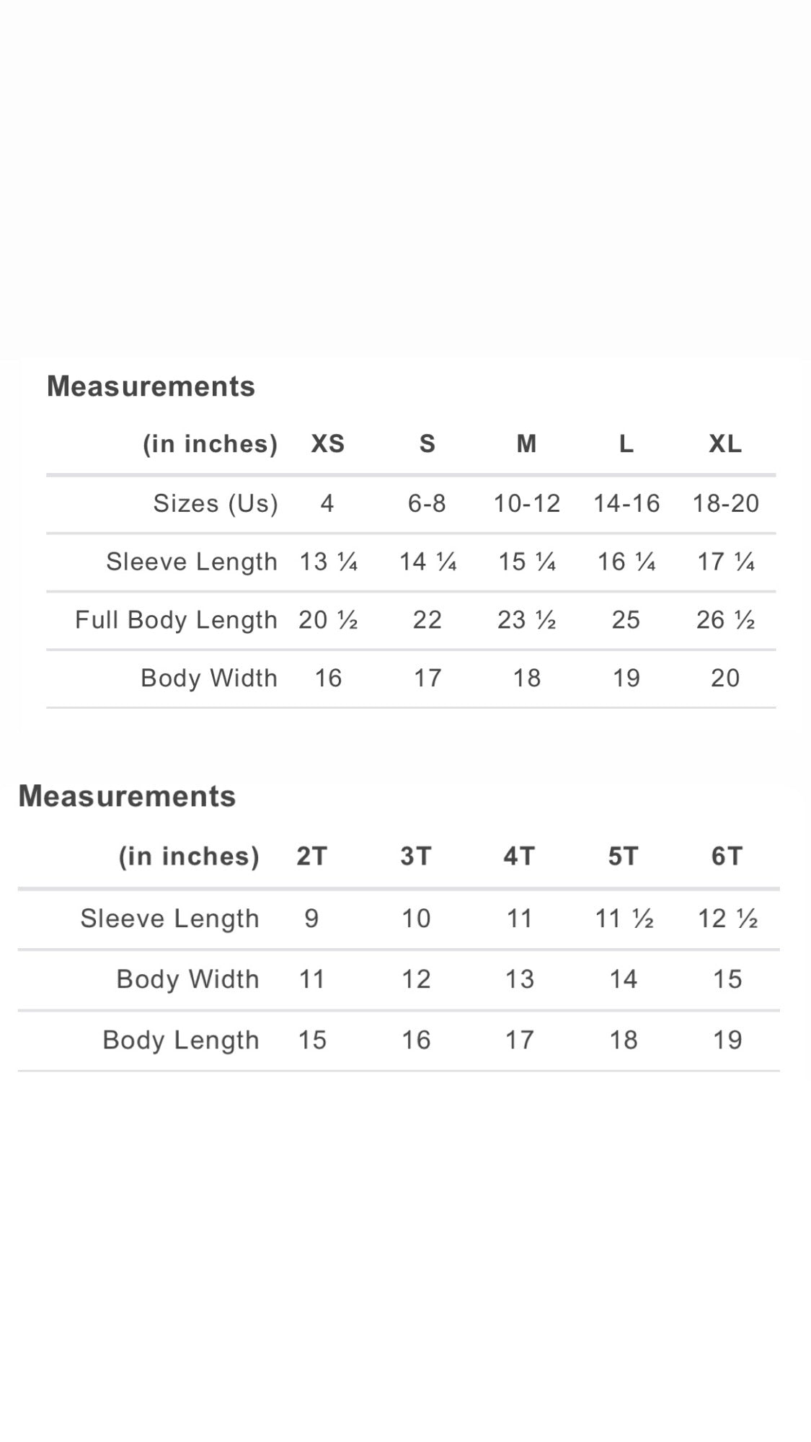
Task: Click the Measurements heading above the XS table
Action: click(151, 386)
